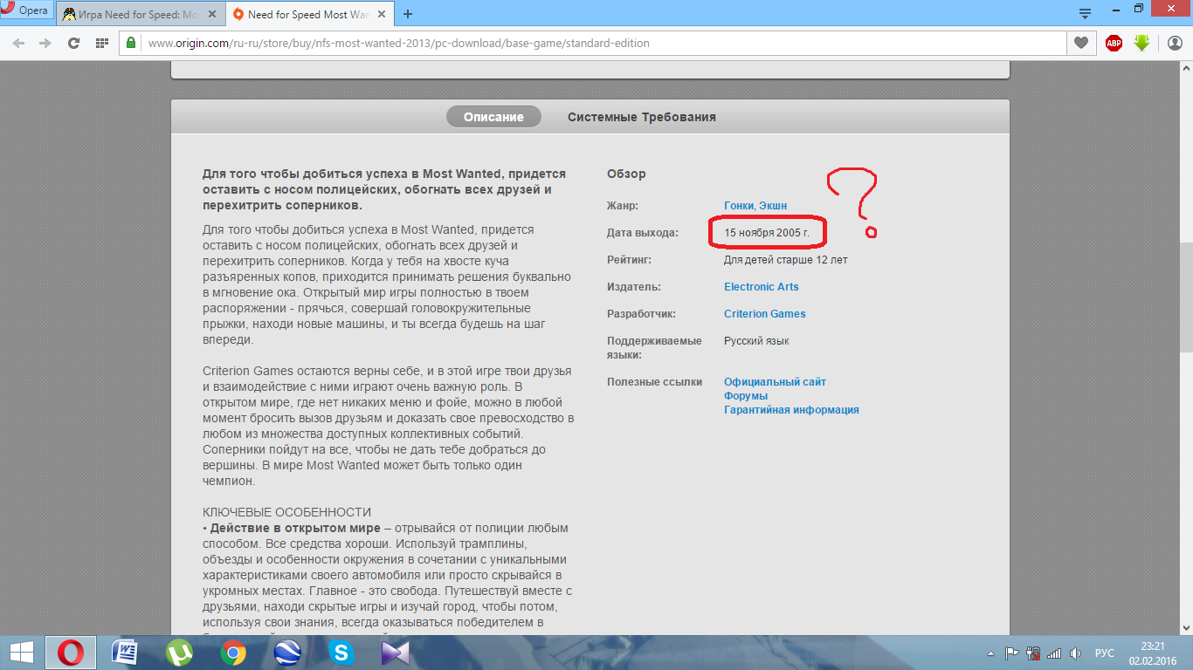
Task: Click the green padlock security badge
Action: 132,43
